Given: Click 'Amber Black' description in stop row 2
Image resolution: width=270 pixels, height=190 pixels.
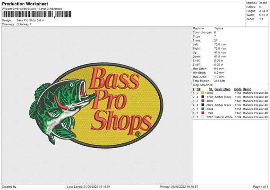Looking at the screenshot, I should pyautogui.click(x=223, y=97).
